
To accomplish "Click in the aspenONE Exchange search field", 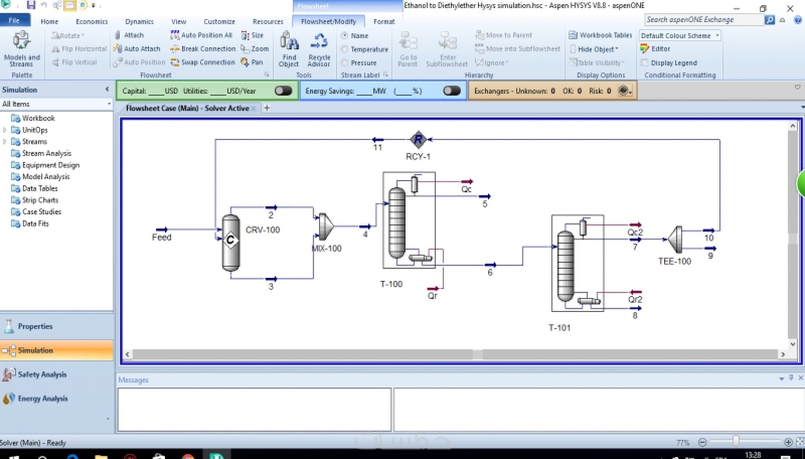I will (704, 20).
